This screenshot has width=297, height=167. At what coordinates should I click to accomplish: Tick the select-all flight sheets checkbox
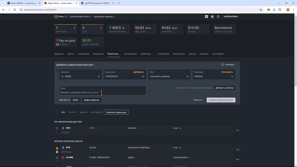(x=57, y=112)
